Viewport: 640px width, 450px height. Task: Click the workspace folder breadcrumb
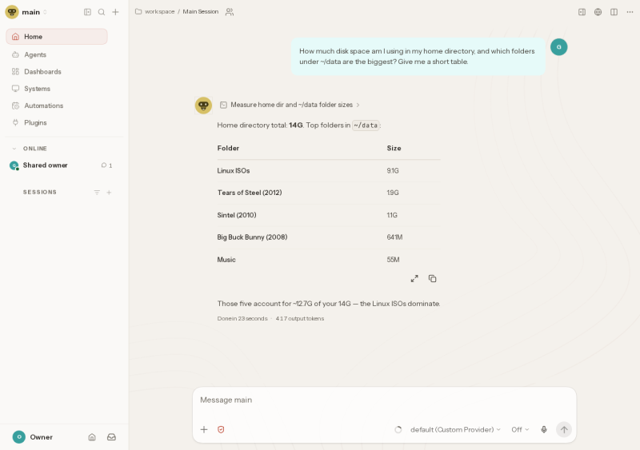155,12
